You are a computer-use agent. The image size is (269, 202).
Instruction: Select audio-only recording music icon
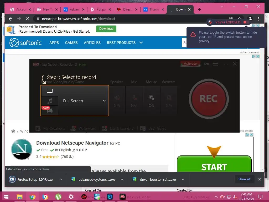pyautogui.click(x=50, y=101)
